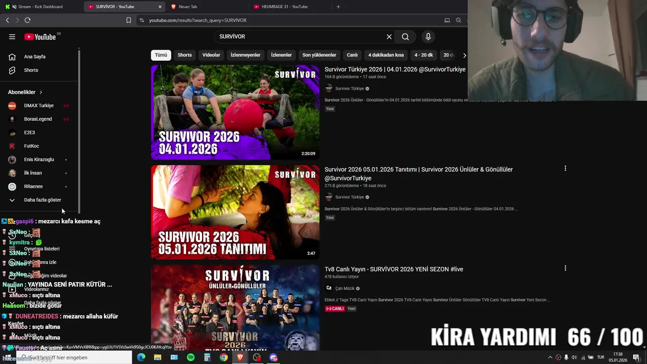Click the zoom magnifier icon in address bar
Viewport: 647px width, 364px height.
pyautogui.click(x=458, y=20)
